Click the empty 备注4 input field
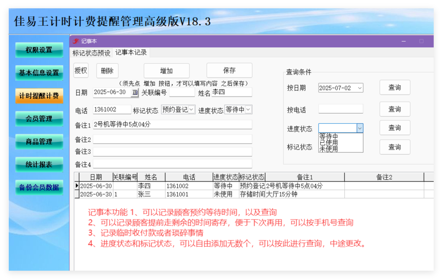442x279 pixels. pos(173,164)
